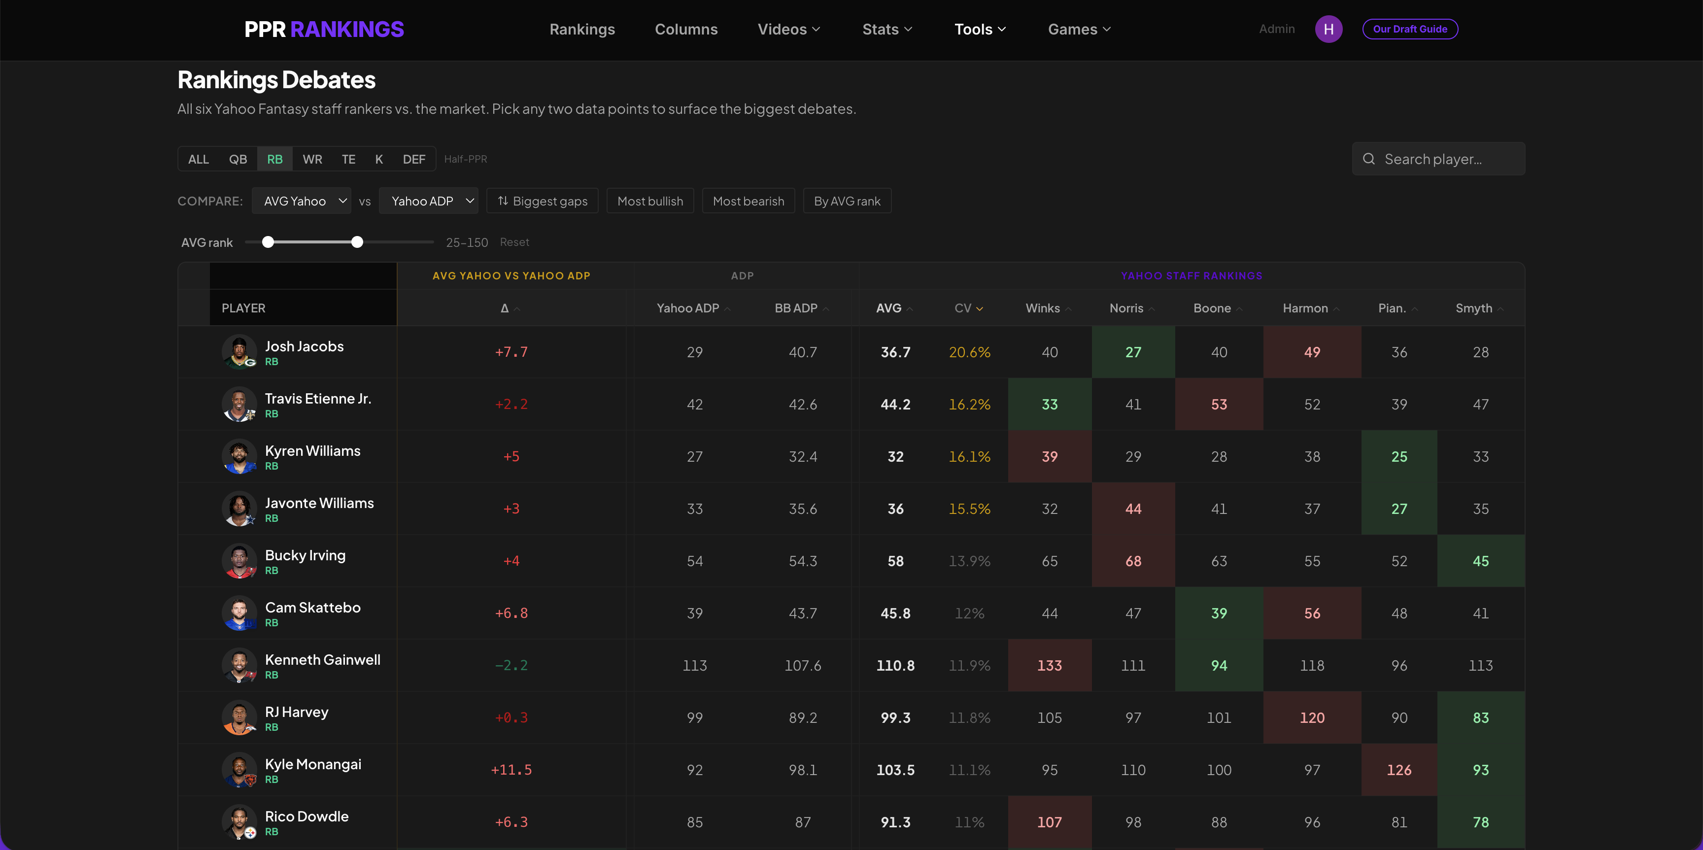Click Cam Skattebo's 45.8 AVG value
Image resolution: width=1703 pixels, height=850 pixels.
click(895, 612)
